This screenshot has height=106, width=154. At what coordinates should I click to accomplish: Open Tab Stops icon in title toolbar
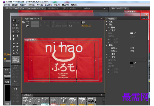click(x=70, y=25)
